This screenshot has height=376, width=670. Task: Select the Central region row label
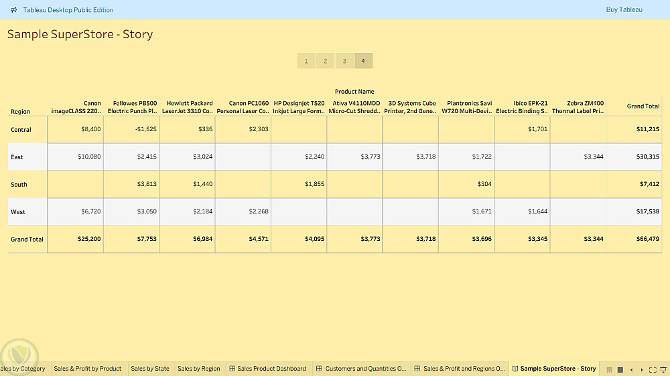[21, 129]
